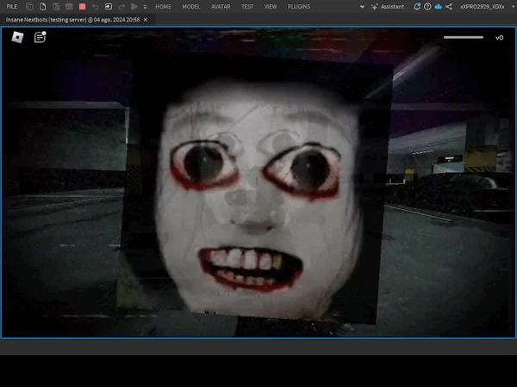The height and width of the screenshot is (387, 517).
Task: Click the Share icon
Action: (449, 6)
